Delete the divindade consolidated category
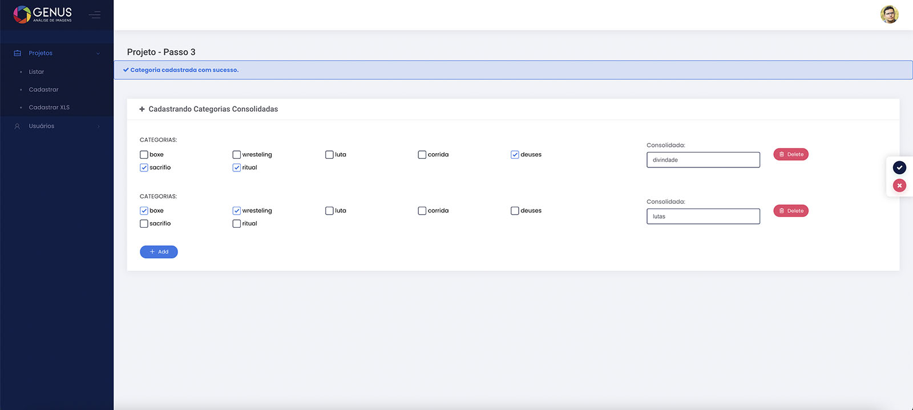This screenshot has height=410, width=913. tap(790, 154)
